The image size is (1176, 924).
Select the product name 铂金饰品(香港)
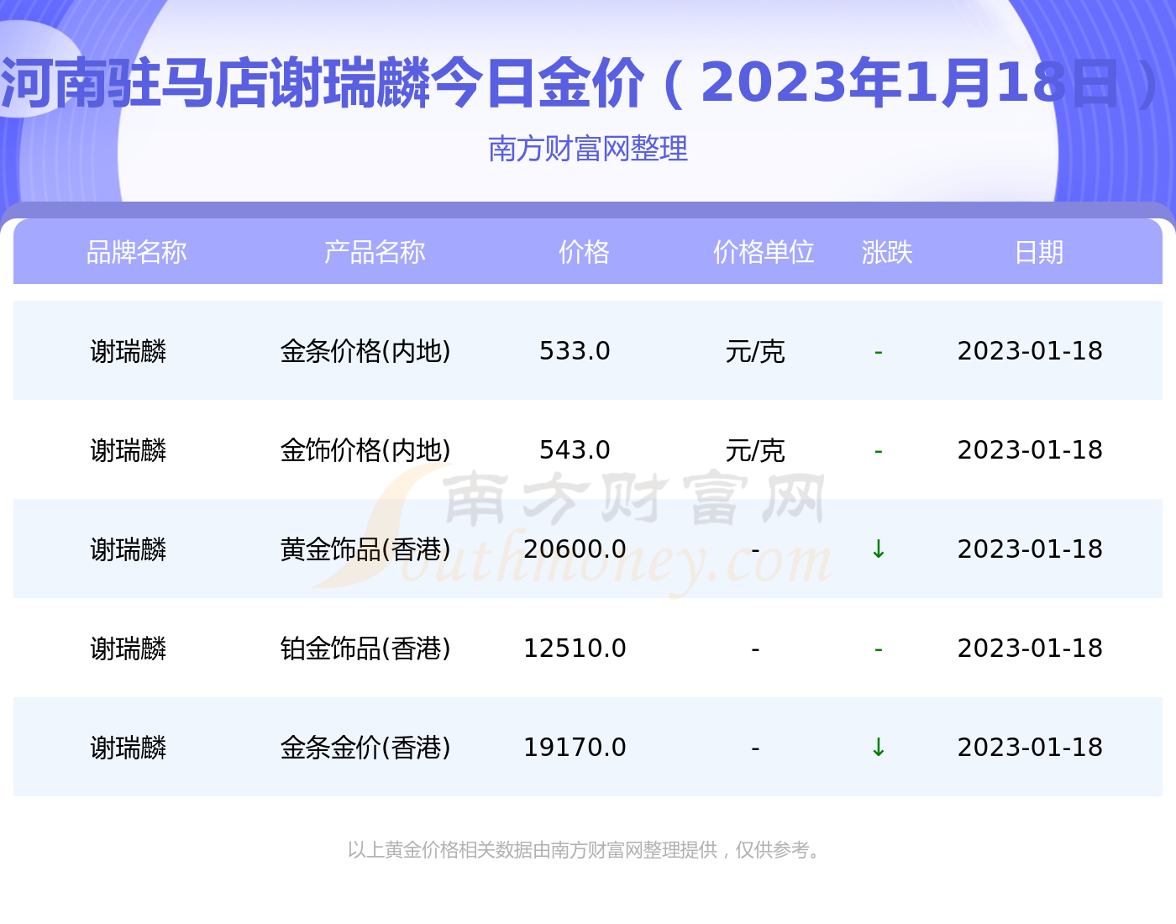tap(365, 648)
